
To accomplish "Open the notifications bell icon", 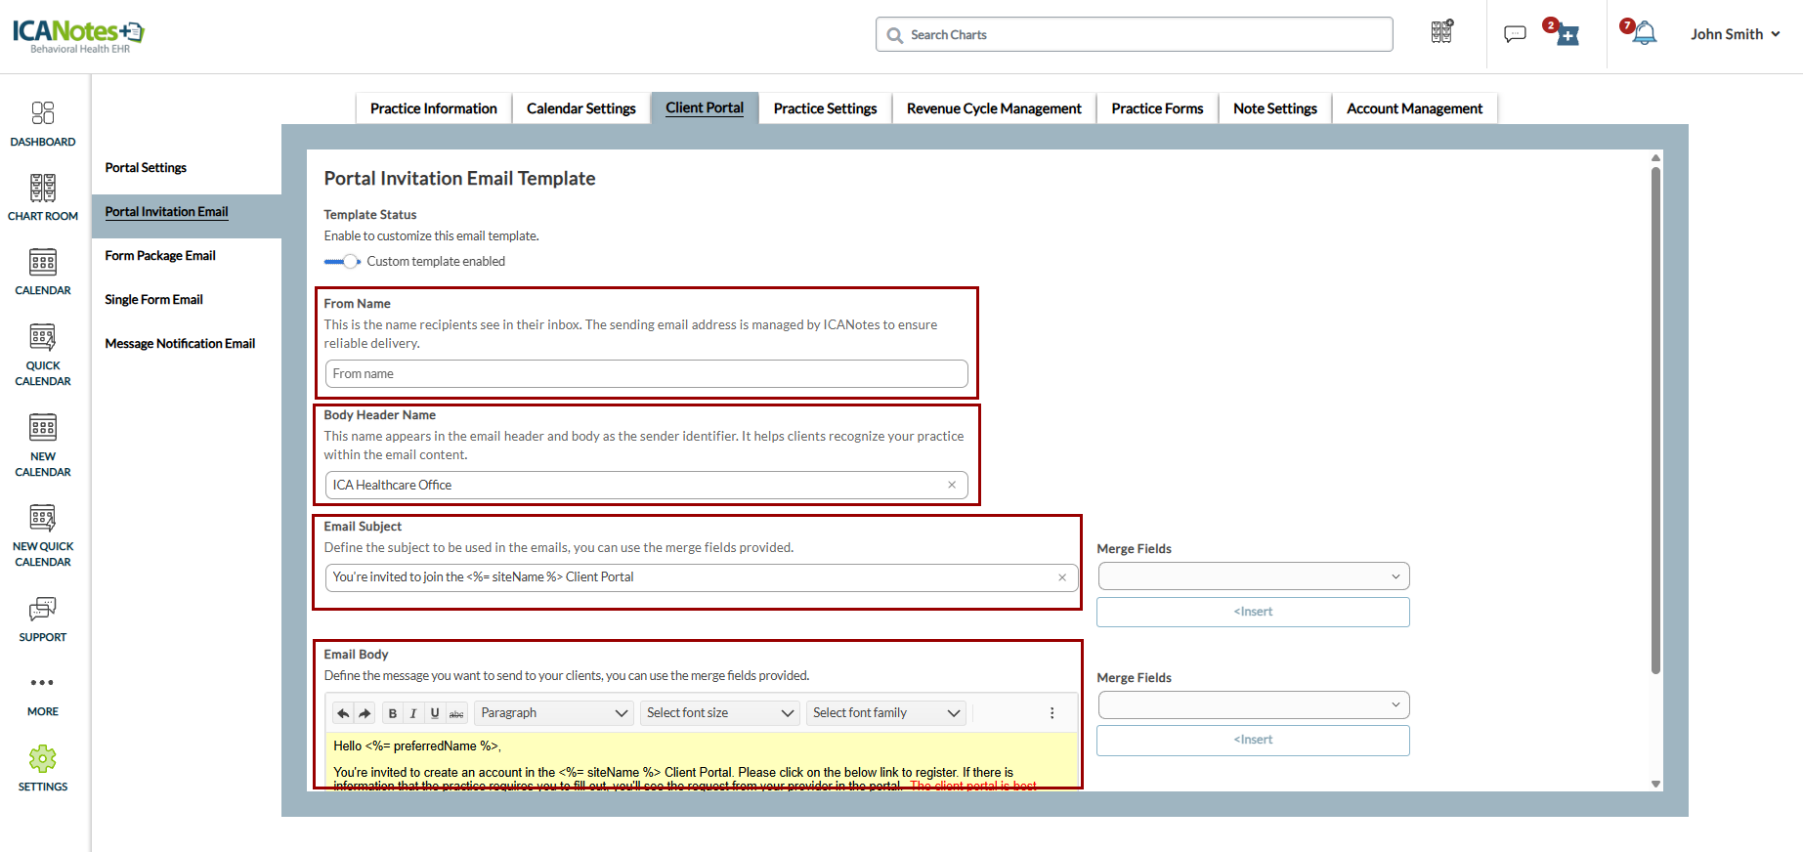I will pos(1645,34).
